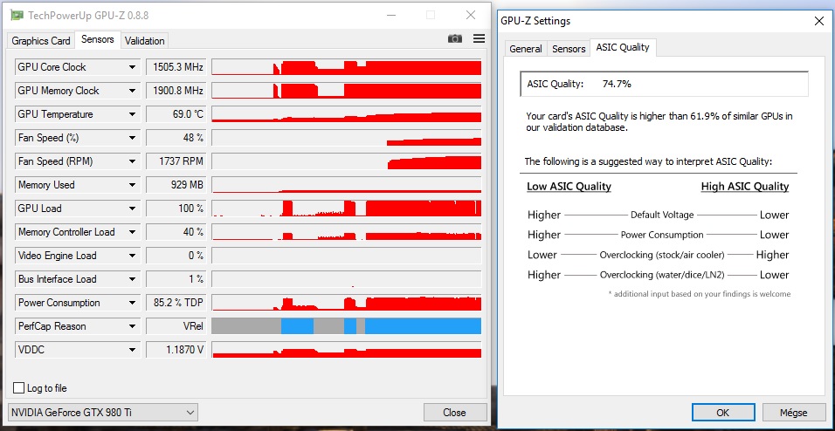Click the Power Consumption history graph
Screen dimensions: 835x431
[346, 303]
